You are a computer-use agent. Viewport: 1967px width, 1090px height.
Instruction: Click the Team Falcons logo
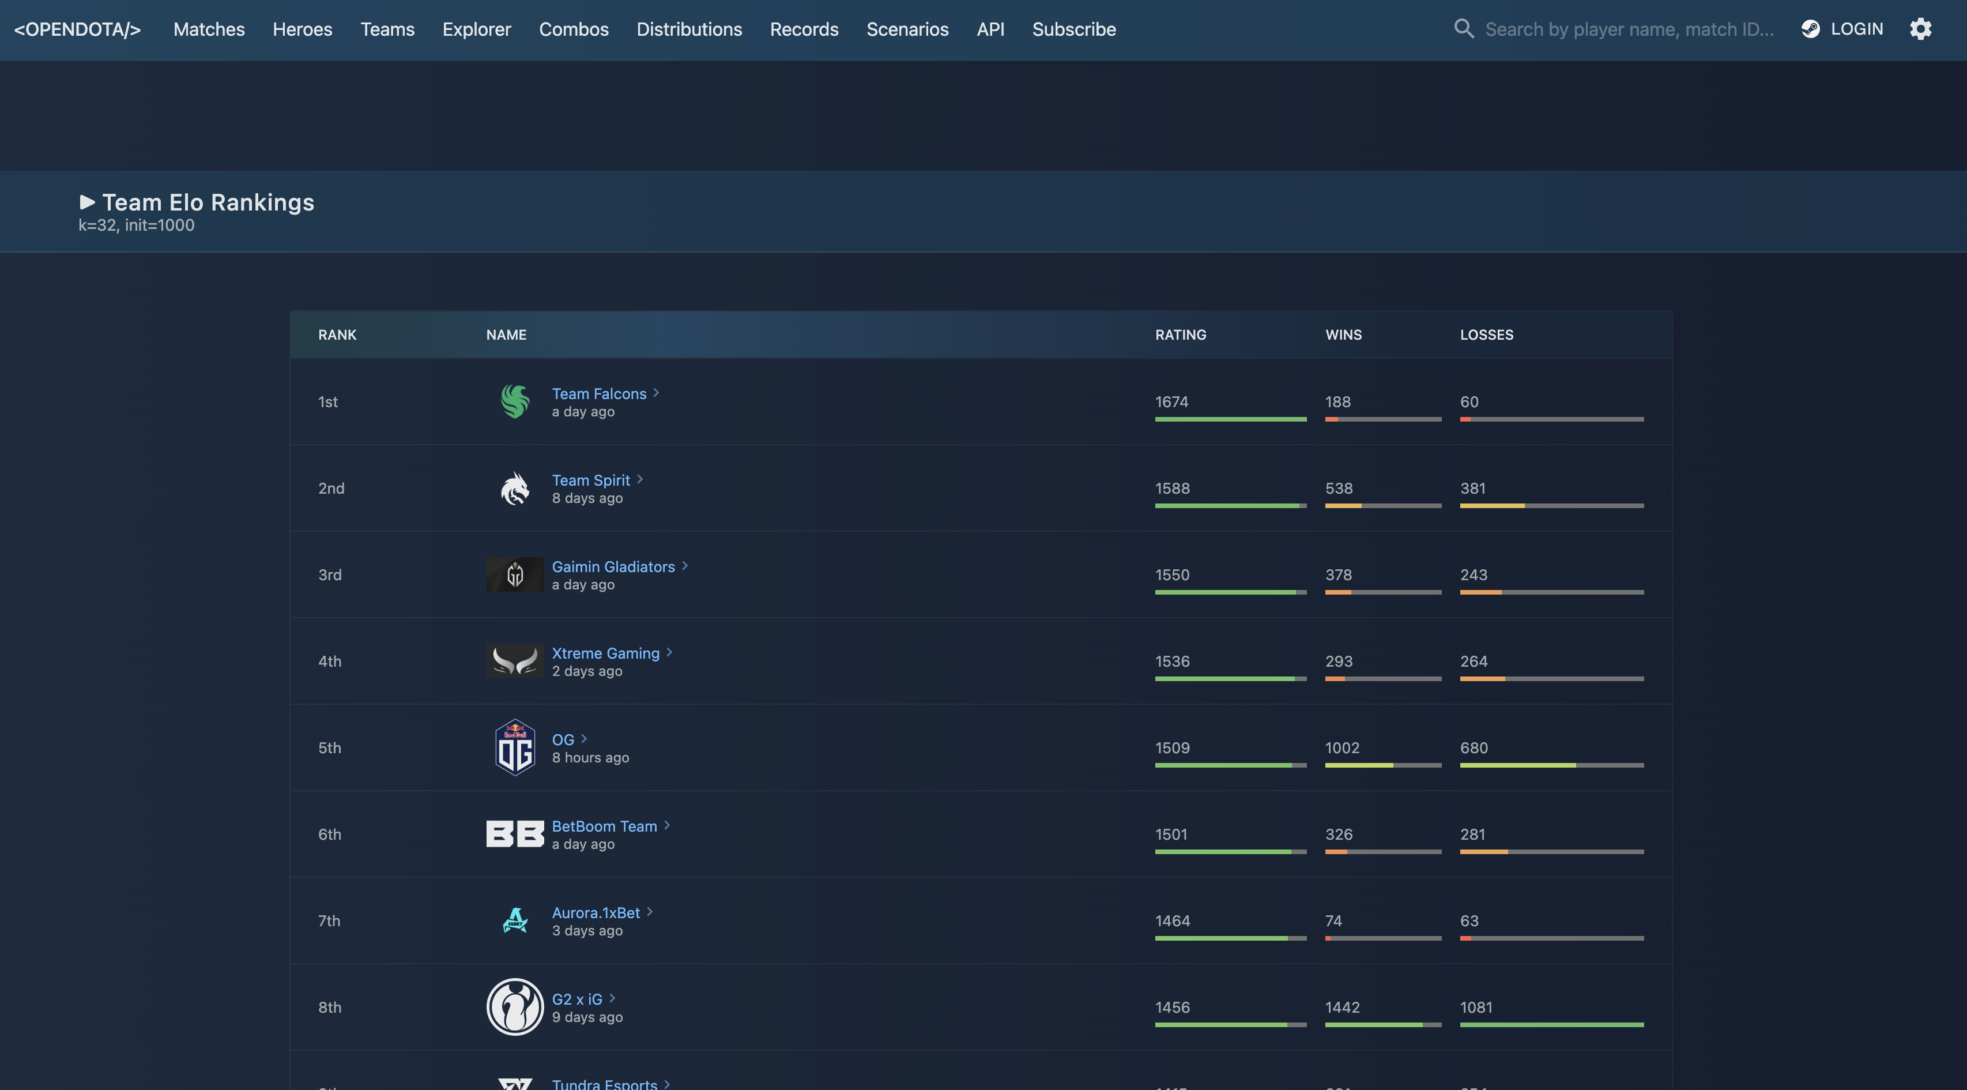click(x=515, y=402)
